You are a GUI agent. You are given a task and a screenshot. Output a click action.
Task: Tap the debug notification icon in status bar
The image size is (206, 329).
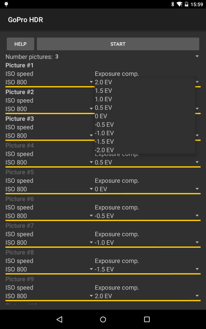(6, 4)
